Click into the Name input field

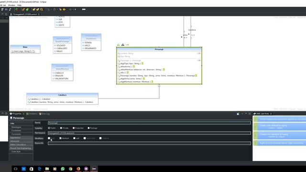(x=149, y=123)
